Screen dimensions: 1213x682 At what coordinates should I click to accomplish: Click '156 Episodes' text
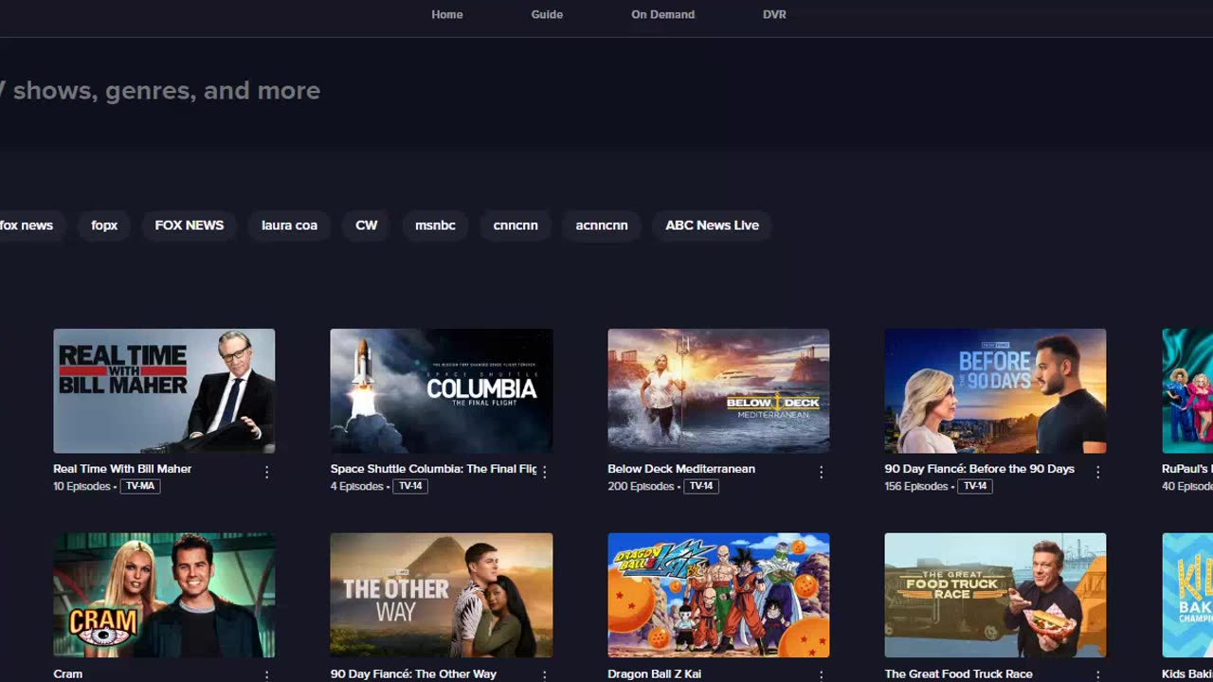coord(915,487)
